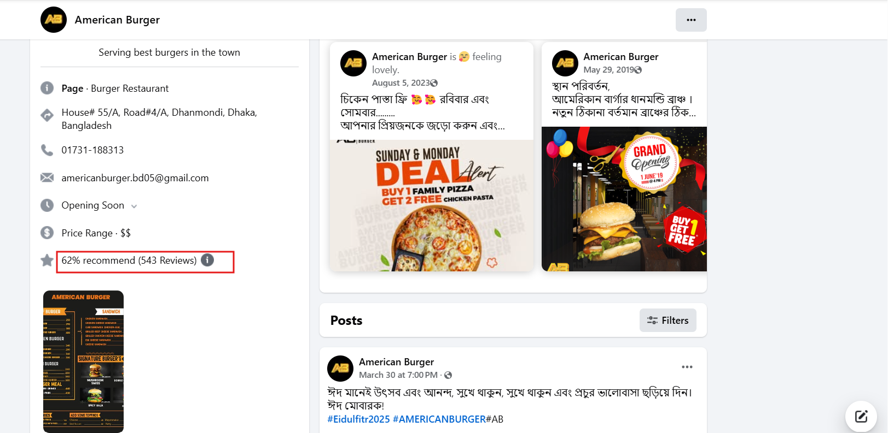Click the recommendations info icon
The image size is (888, 433).
207,260
